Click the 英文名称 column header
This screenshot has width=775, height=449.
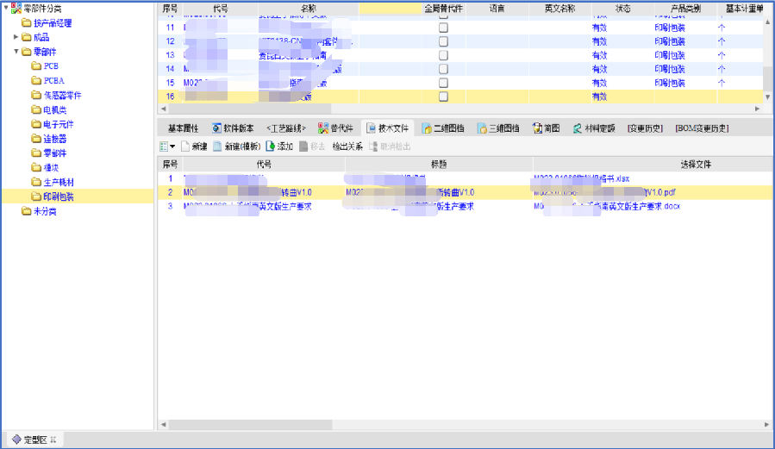pyautogui.click(x=560, y=9)
